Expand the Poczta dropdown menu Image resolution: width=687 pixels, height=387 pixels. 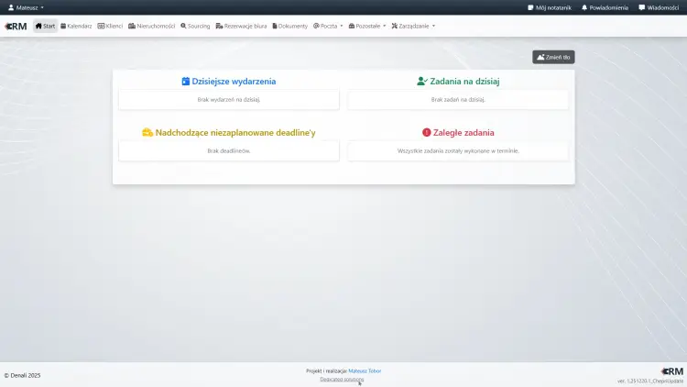pos(328,26)
